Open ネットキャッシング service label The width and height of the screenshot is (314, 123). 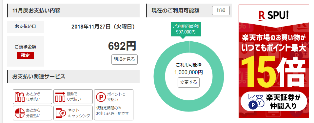pos(79,113)
